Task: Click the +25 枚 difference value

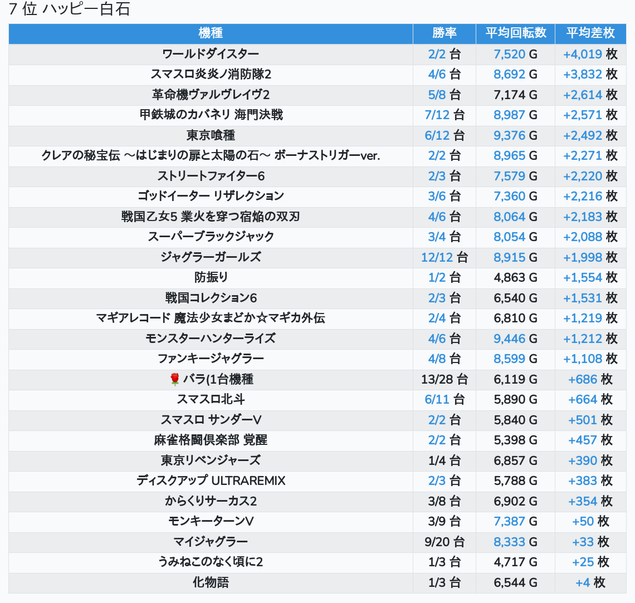Action: coord(590,562)
